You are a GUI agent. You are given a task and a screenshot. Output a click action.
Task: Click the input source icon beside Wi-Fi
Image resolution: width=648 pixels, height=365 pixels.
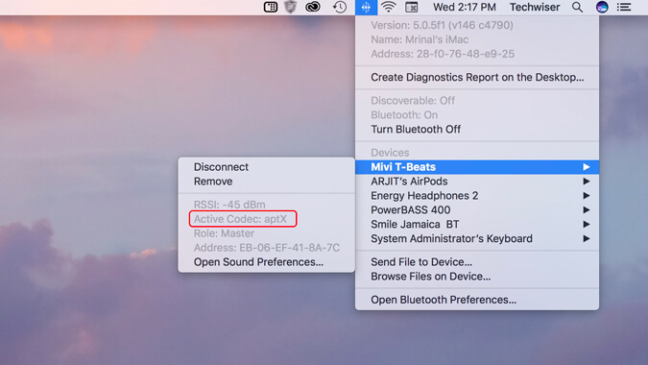click(411, 7)
